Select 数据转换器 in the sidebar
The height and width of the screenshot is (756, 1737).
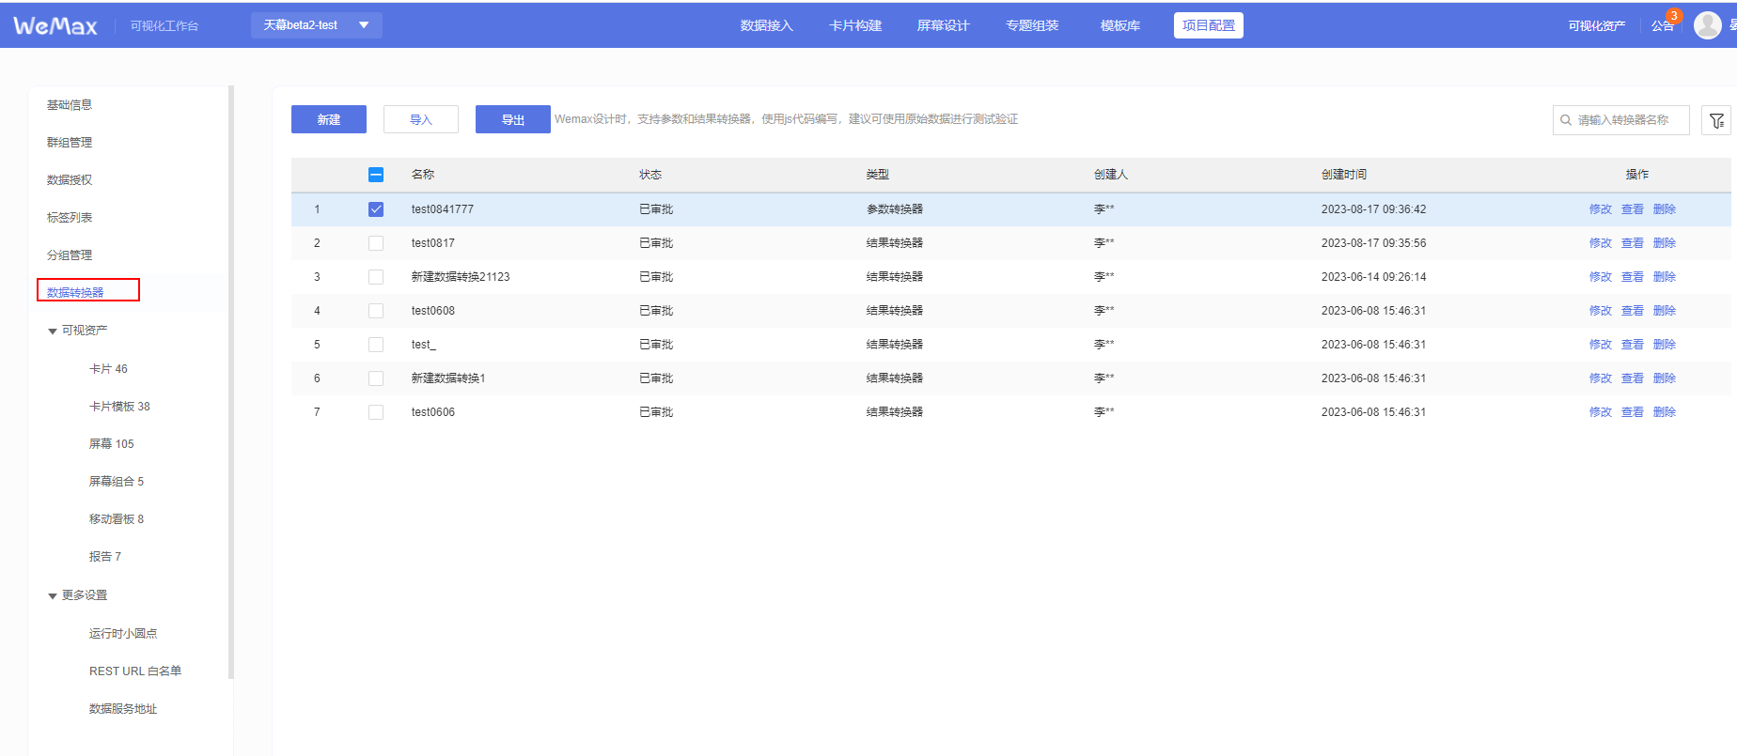tap(75, 293)
